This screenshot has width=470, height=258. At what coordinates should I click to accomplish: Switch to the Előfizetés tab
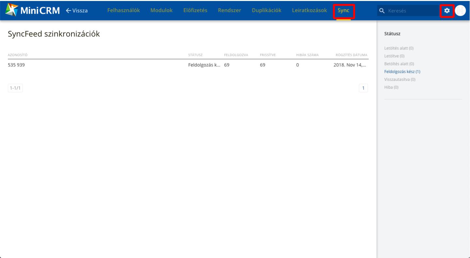click(195, 10)
